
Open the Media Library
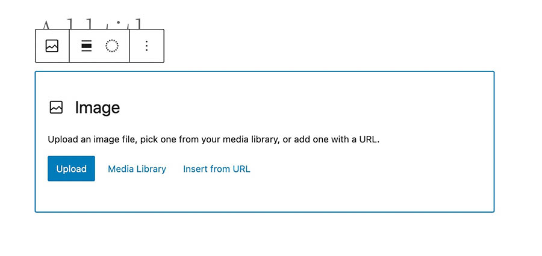pyautogui.click(x=137, y=169)
